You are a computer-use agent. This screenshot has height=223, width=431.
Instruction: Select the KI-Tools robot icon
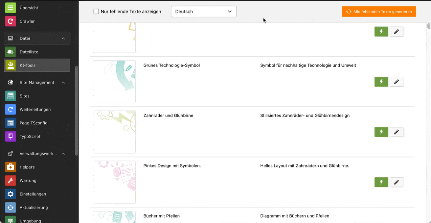pos(11,65)
